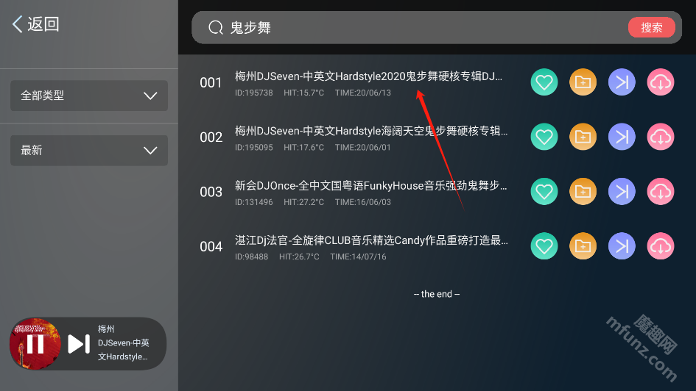
Task: Favorite track 001 with heart icon
Action: (544, 82)
